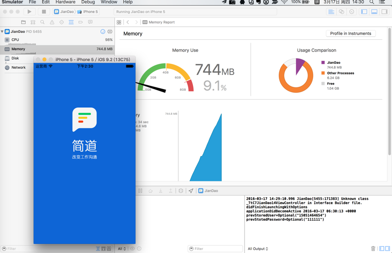The width and height of the screenshot is (392, 253).
Task: Select the Memory gauge row
Action: pyautogui.click(x=57, y=49)
